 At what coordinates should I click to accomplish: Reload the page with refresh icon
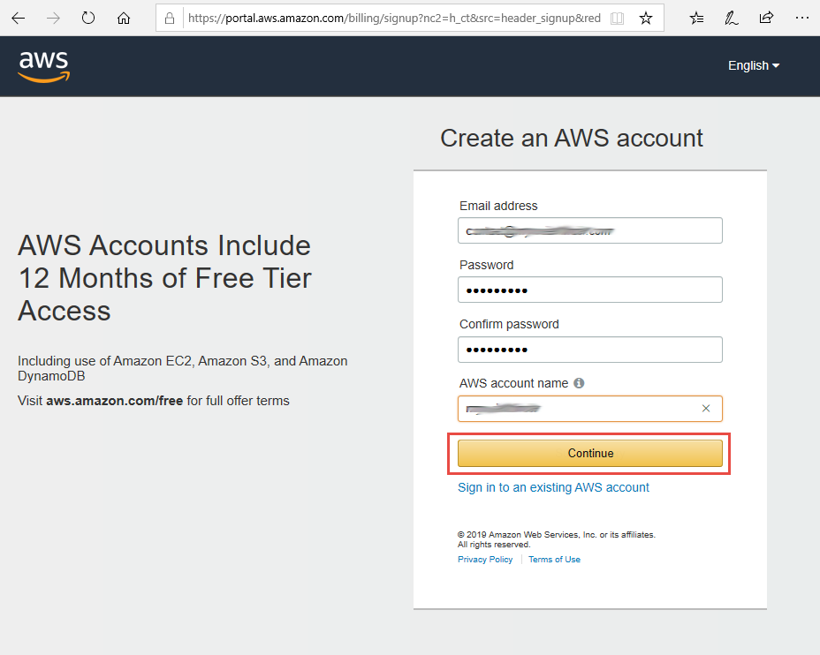pos(88,19)
